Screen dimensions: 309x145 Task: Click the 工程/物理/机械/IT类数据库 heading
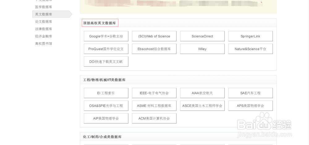[104, 80]
